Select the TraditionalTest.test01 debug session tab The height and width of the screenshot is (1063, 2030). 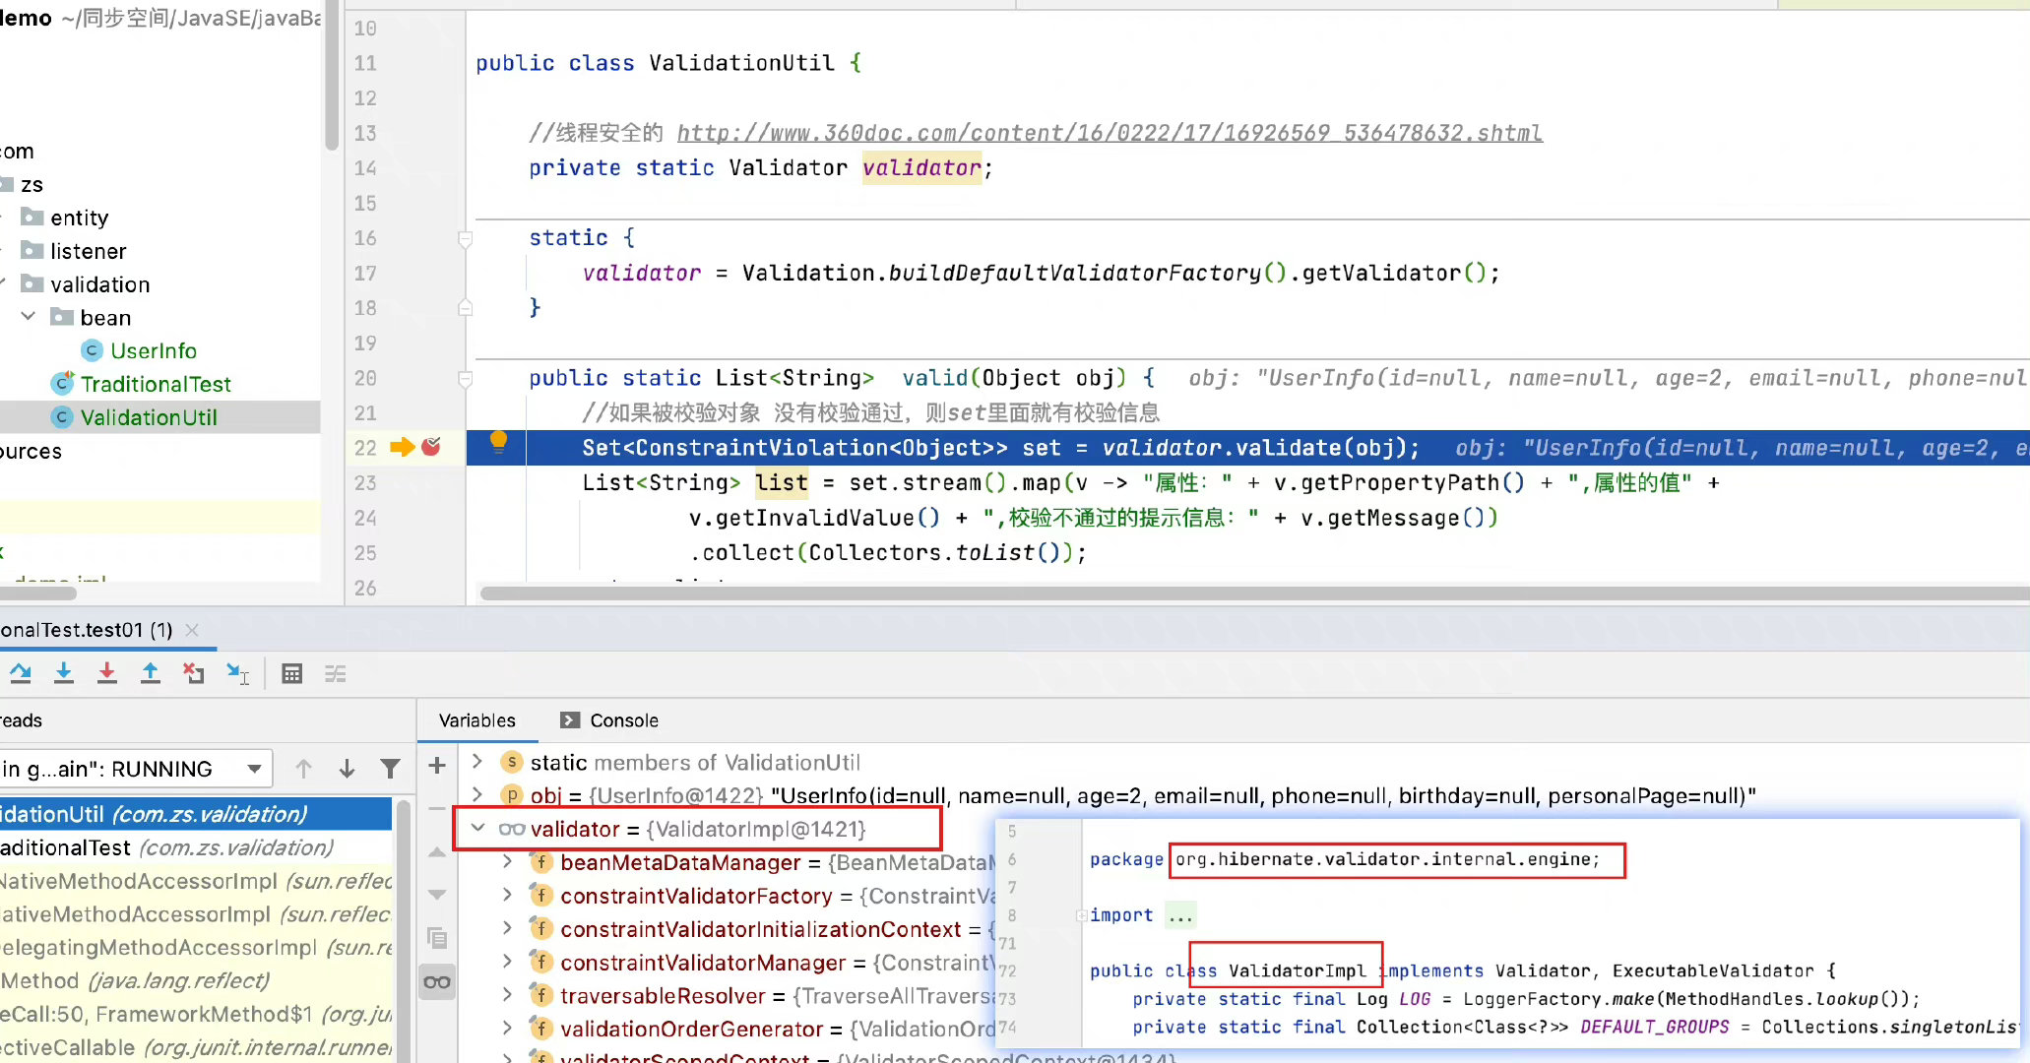87,630
